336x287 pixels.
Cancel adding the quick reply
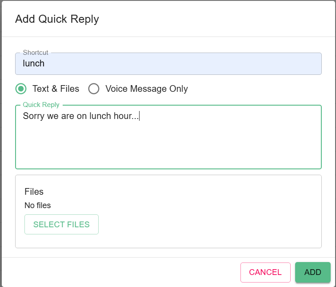tap(265, 272)
